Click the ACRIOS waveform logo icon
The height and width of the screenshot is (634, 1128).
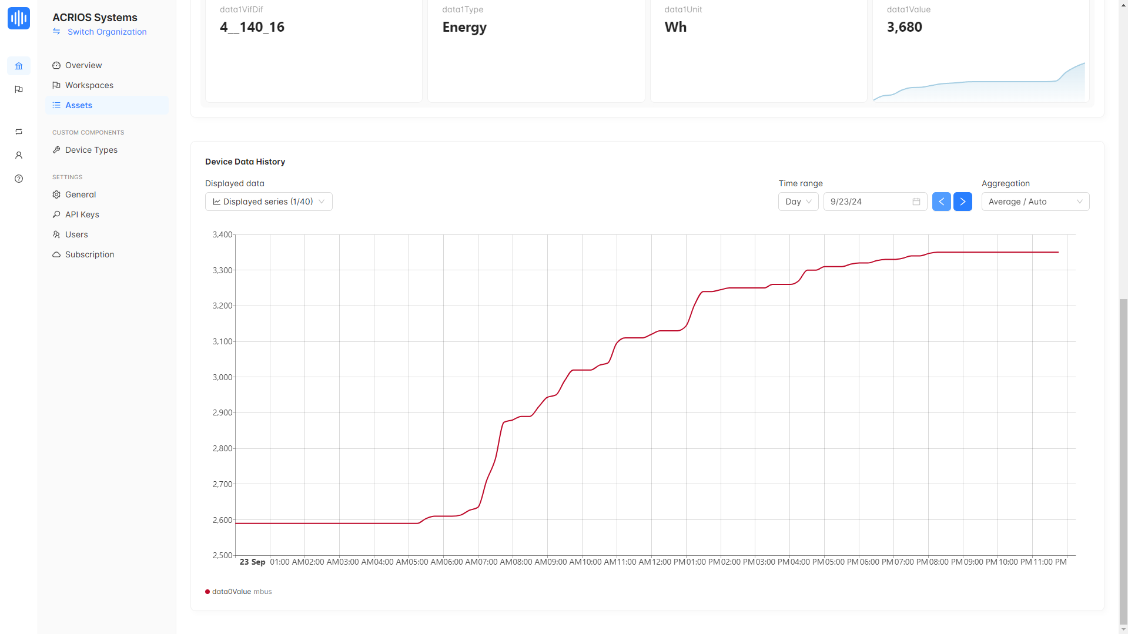(x=19, y=18)
